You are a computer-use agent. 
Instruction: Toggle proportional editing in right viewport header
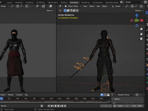pos(141,6)
